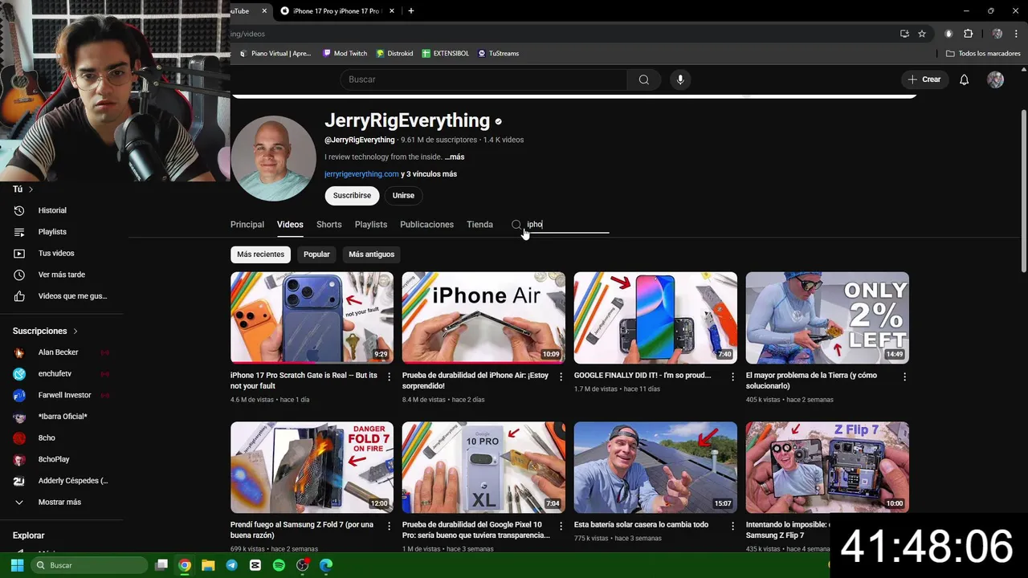The image size is (1028, 578).
Task: Expand the Tú section chevron
Action: [31, 189]
